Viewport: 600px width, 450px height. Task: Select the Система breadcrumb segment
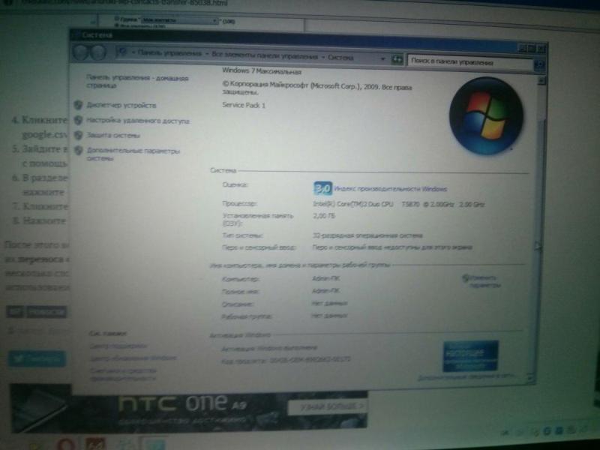click(x=339, y=56)
